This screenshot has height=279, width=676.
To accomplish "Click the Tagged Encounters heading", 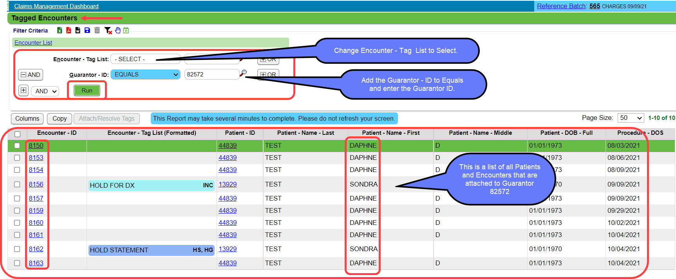I will click(44, 18).
